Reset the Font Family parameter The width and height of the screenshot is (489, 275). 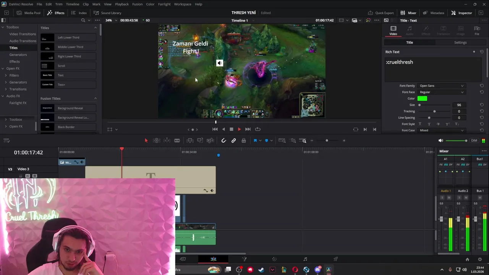[x=482, y=86]
